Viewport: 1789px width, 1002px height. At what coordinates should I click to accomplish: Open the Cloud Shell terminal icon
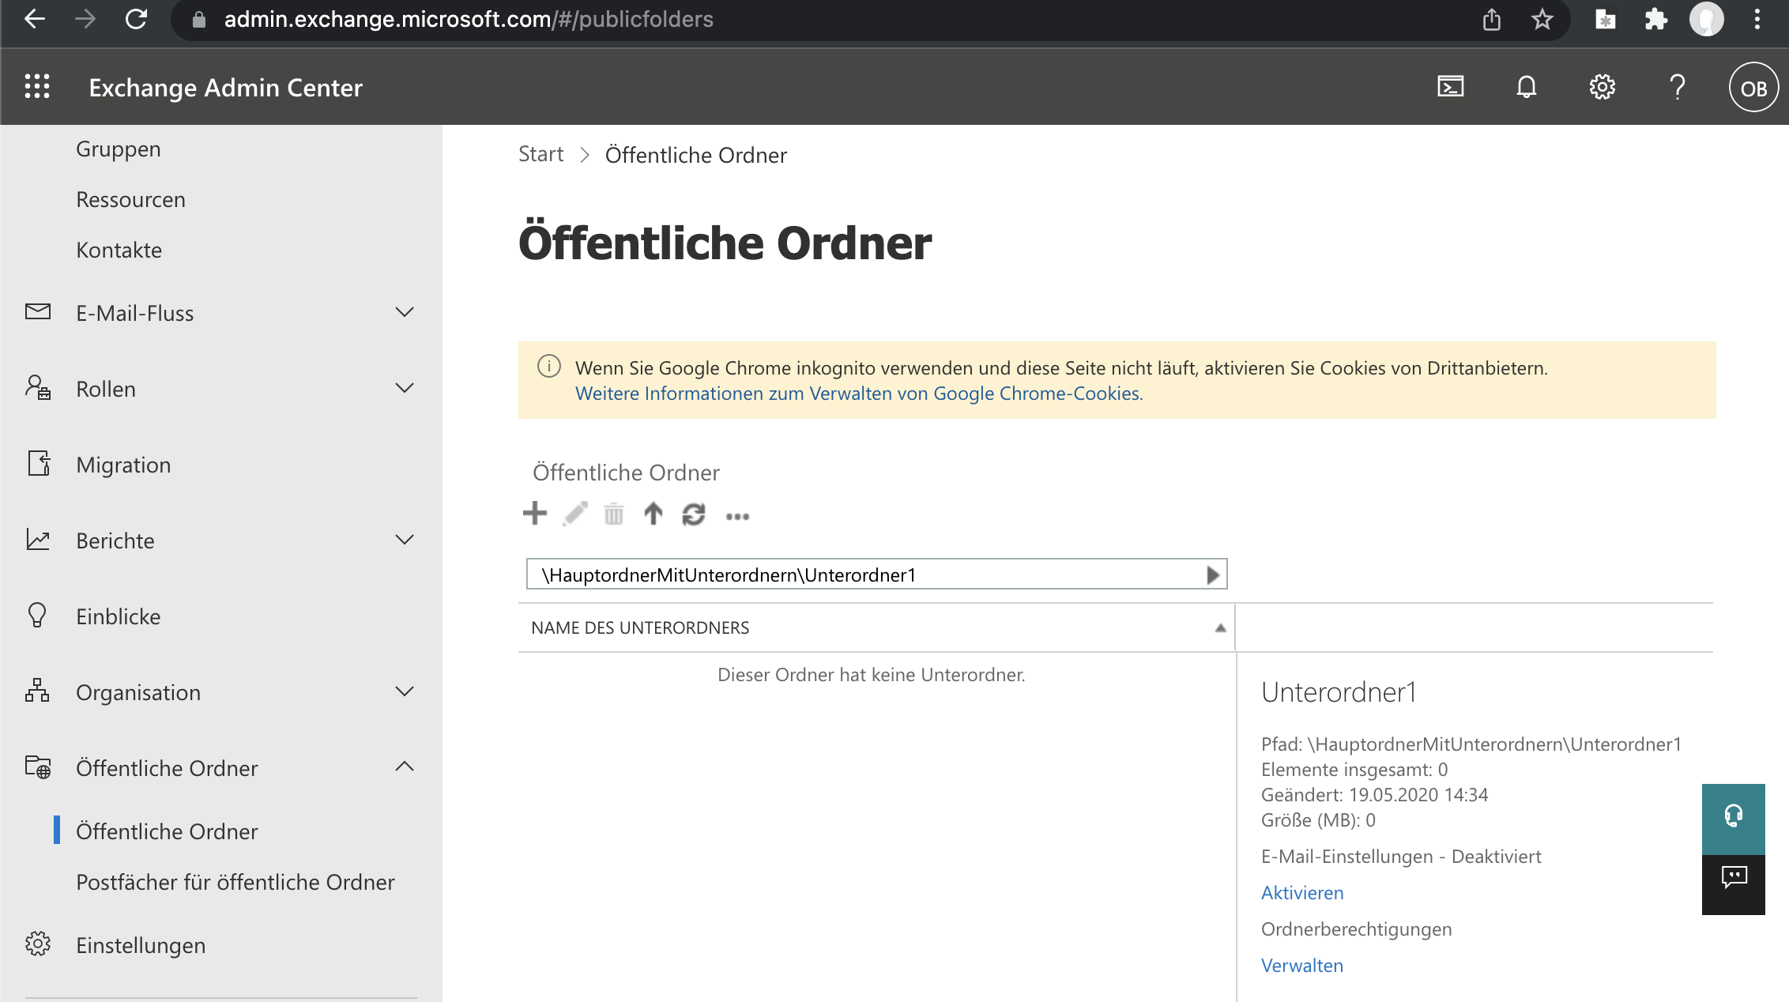(1450, 87)
